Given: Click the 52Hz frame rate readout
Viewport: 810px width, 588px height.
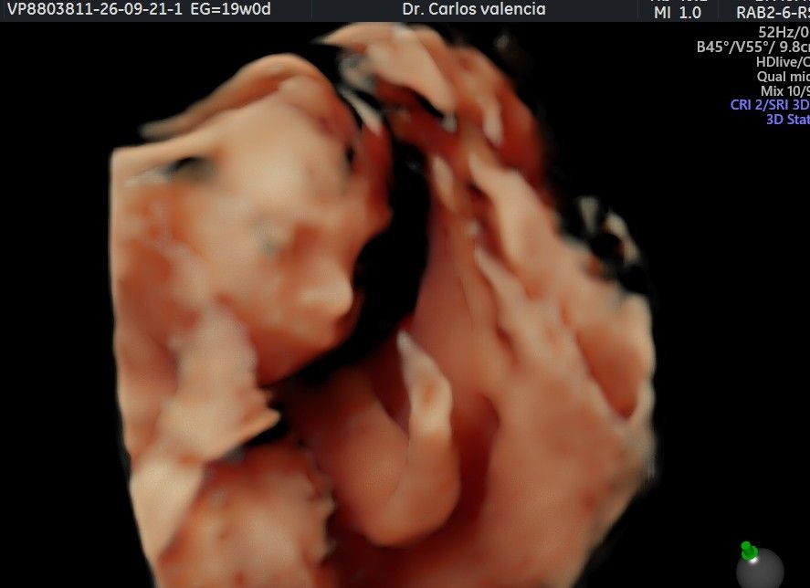Looking at the screenshot, I should 784,32.
